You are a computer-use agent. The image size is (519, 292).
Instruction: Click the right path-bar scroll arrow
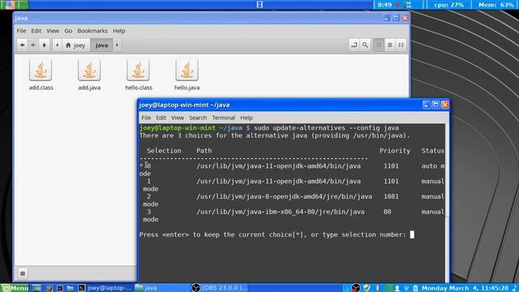coord(117,45)
